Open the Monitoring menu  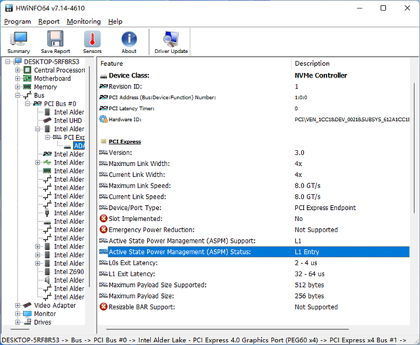tap(83, 22)
